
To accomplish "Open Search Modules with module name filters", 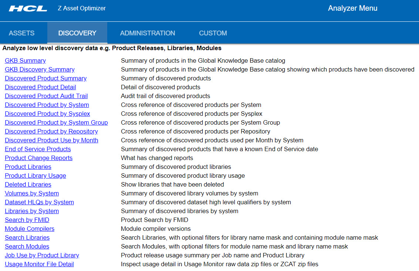I will click(27, 246).
